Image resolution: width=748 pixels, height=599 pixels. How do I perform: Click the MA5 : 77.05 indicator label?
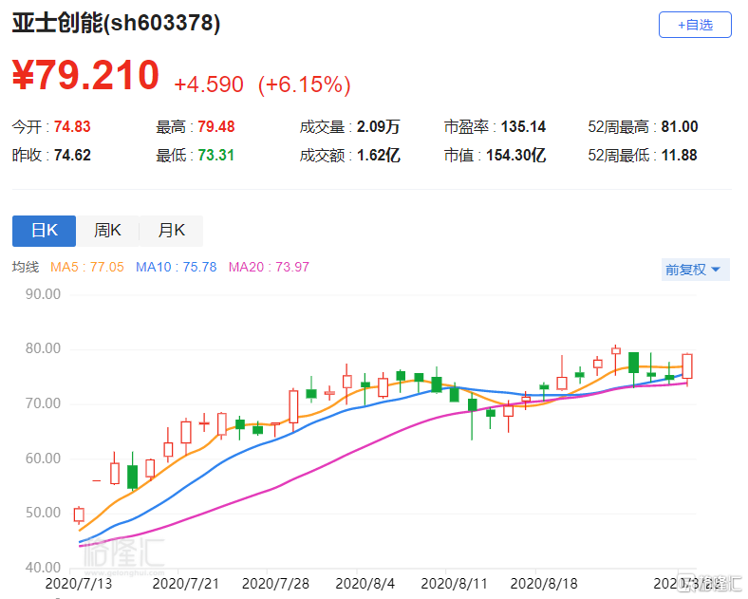click(x=86, y=267)
